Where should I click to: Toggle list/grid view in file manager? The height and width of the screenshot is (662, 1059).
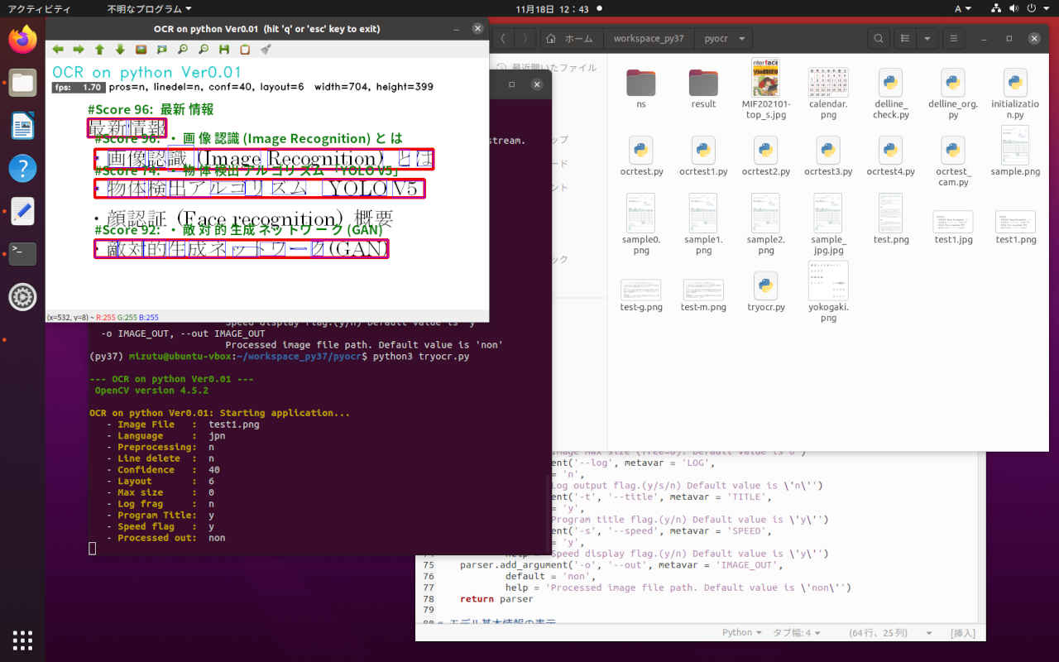906,39
